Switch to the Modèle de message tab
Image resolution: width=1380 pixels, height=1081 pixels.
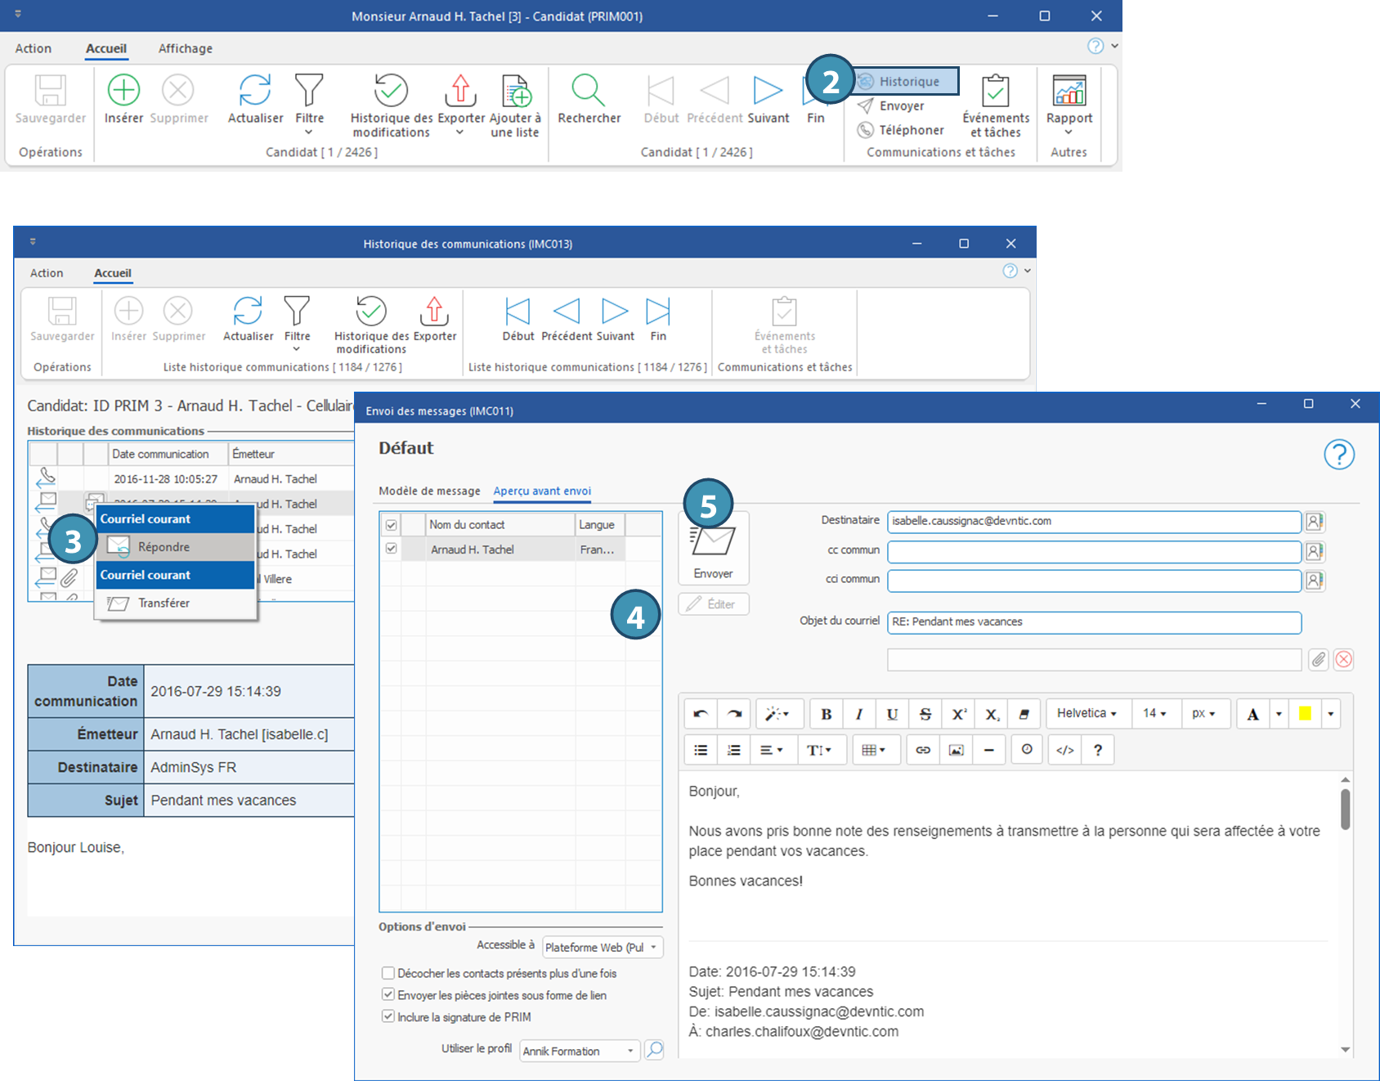(x=429, y=491)
